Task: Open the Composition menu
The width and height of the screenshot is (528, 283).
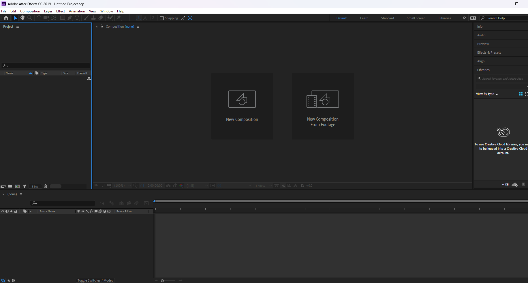Action: tap(30, 11)
